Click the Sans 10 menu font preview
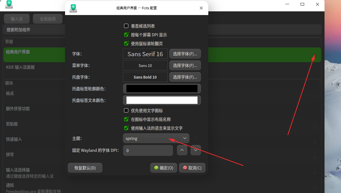The height and width of the screenshot is (193, 341). click(145, 65)
